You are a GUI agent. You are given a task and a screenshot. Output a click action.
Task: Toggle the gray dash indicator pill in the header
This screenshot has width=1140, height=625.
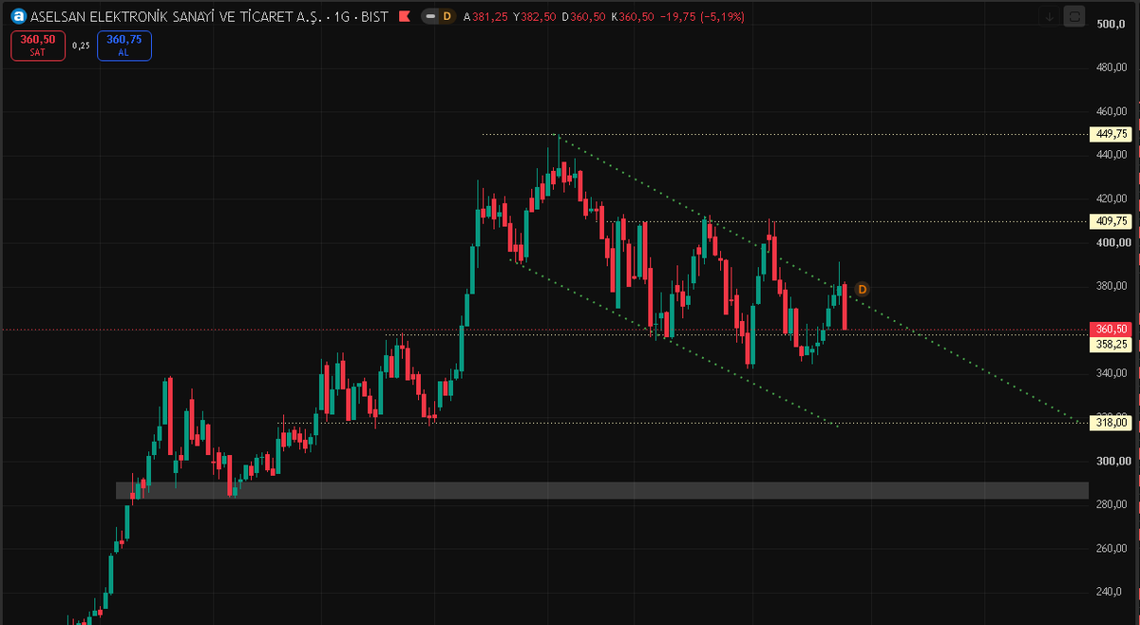431,16
